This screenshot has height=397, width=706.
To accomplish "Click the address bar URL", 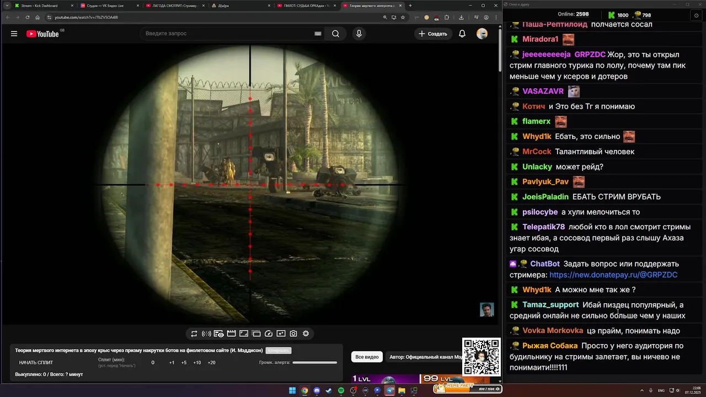I will pos(86,17).
